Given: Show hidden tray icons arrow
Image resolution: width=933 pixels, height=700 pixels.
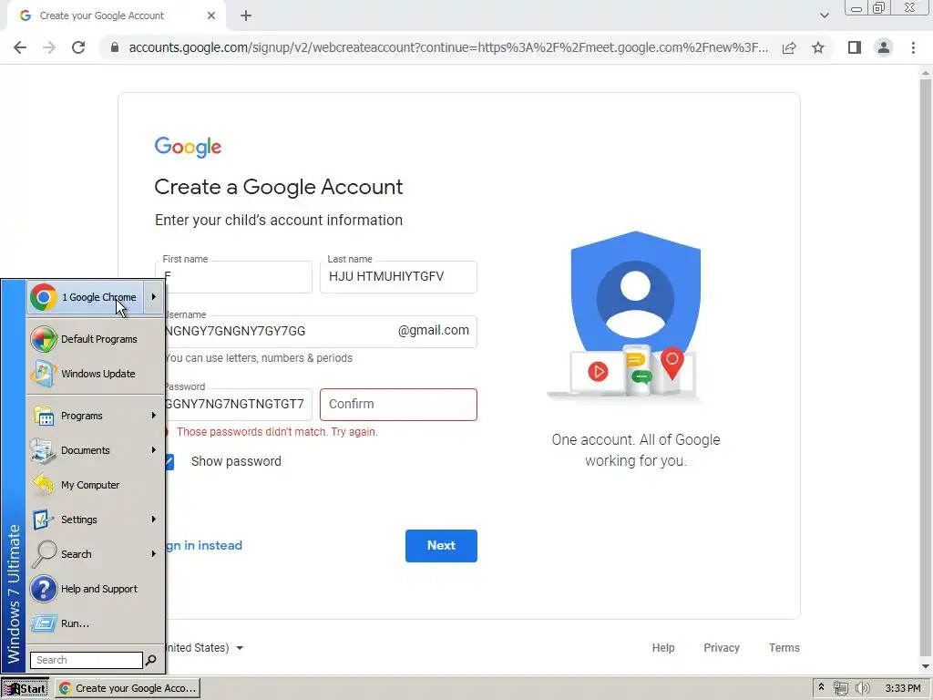Looking at the screenshot, I should (x=821, y=687).
